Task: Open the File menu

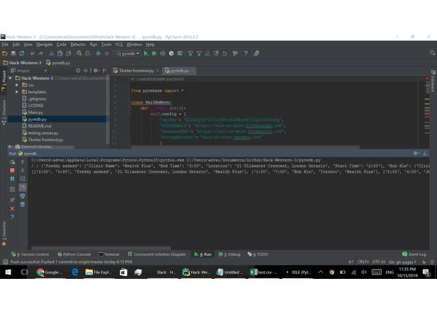Action: [x=5, y=44]
